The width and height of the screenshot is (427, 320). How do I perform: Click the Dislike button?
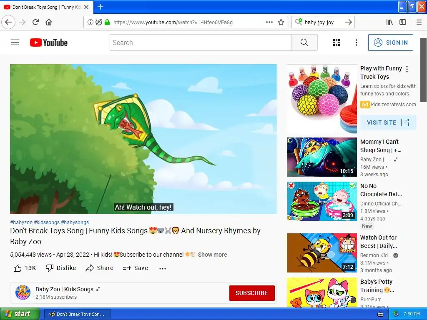pyautogui.click(x=61, y=268)
